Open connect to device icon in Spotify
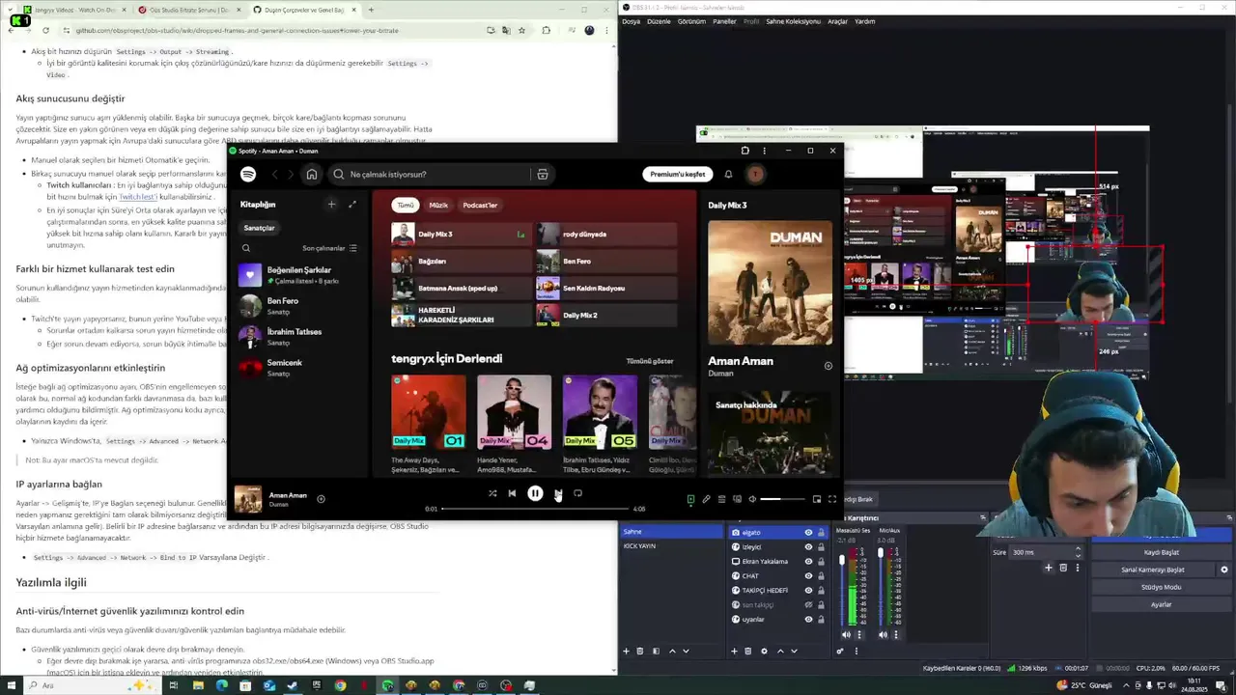This screenshot has width=1236, height=695. [x=737, y=499]
